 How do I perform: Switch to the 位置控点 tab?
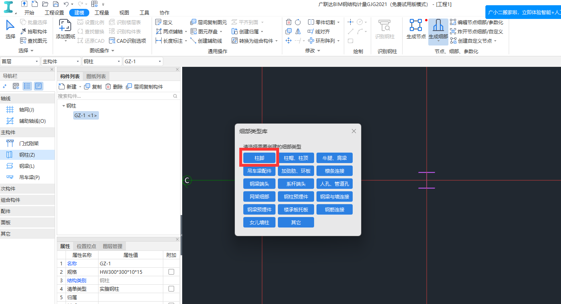click(x=86, y=246)
